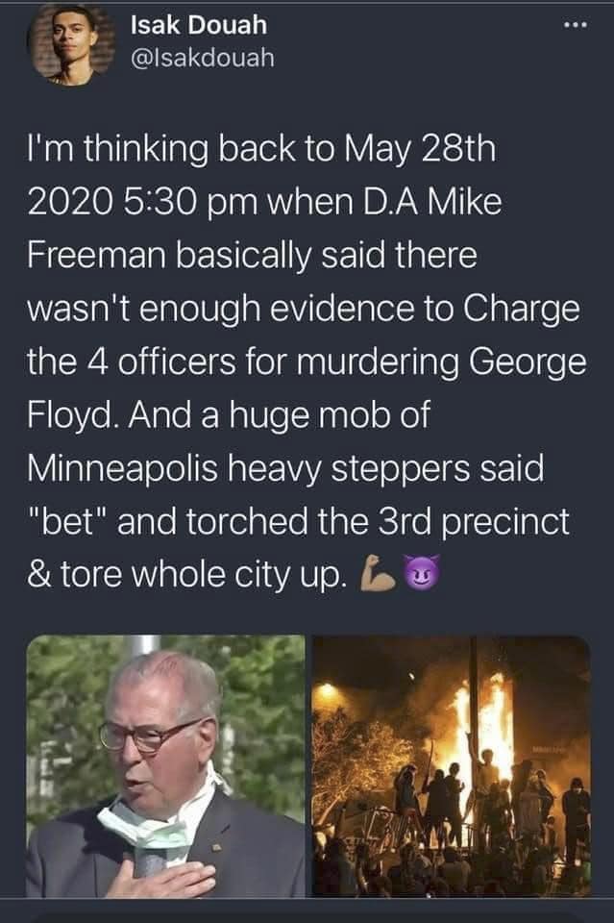Open the right photo of burning building
This screenshot has width=614, height=923.
click(x=451, y=766)
